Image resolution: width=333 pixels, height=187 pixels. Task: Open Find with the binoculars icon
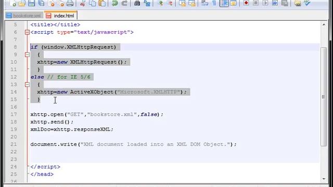point(137,3)
